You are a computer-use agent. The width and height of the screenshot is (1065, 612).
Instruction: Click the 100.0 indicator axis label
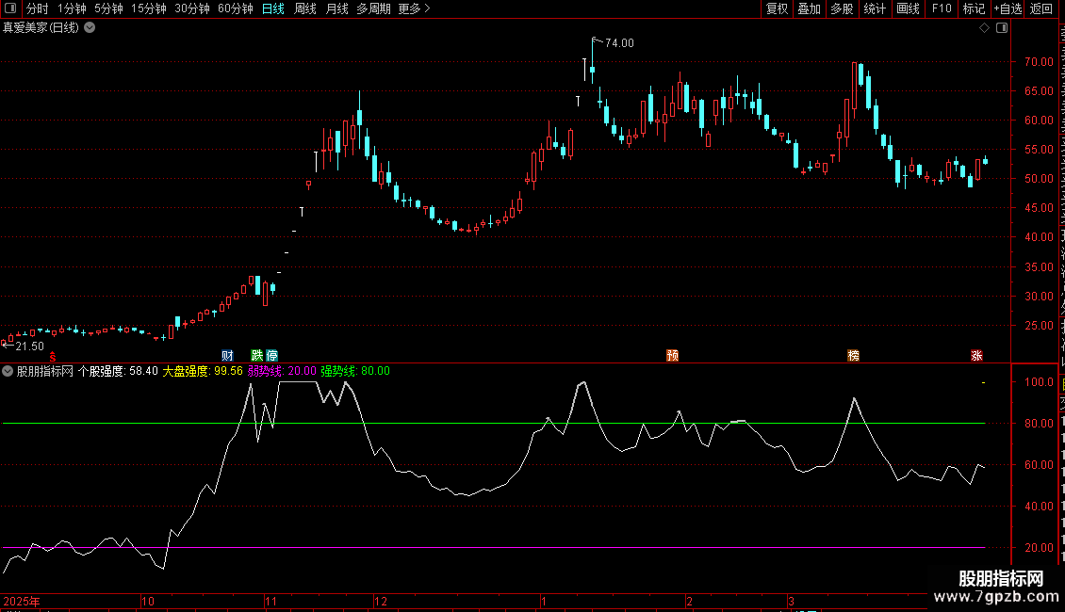(x=1039, y=382)
